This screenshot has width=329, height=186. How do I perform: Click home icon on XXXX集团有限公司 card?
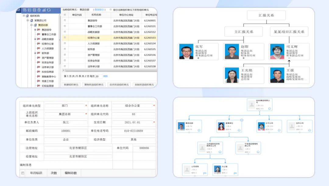pos(269,108)
